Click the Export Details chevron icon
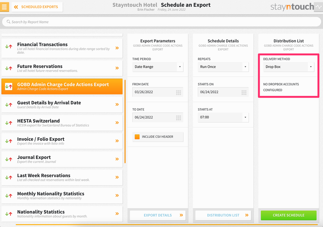The image size is (323, 227). click(x=181, y=215)
